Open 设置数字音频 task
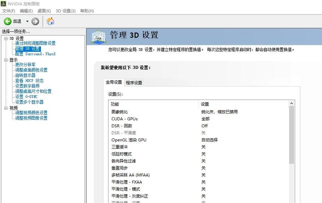The width and height of the screenshot is (322, 203). (x=27, y=86)
